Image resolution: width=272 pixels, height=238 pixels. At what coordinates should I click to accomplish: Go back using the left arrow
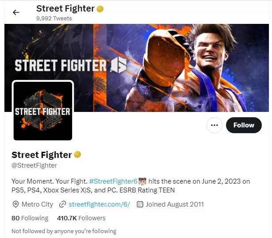pos(16,12)
